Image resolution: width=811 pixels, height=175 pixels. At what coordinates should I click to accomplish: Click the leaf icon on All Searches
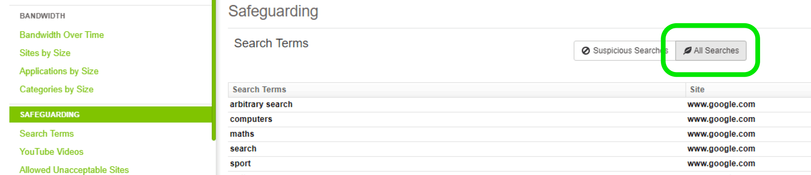click(687, 50)
